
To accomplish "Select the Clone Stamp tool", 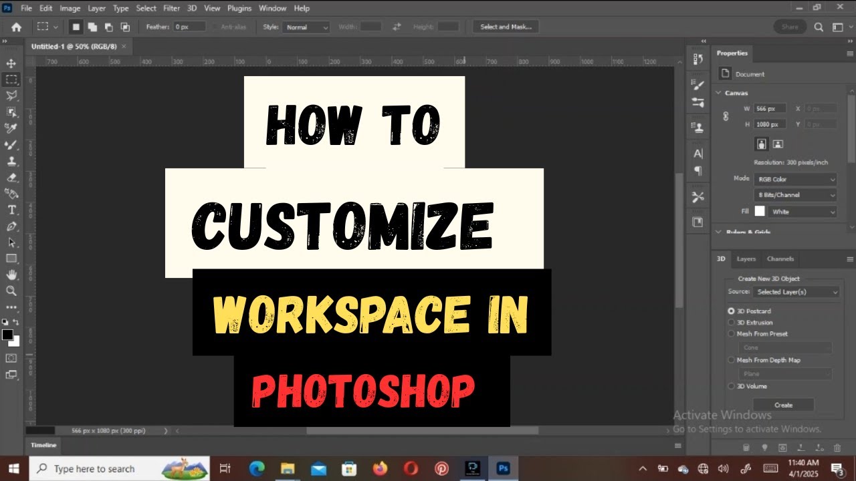I will 11,161.
